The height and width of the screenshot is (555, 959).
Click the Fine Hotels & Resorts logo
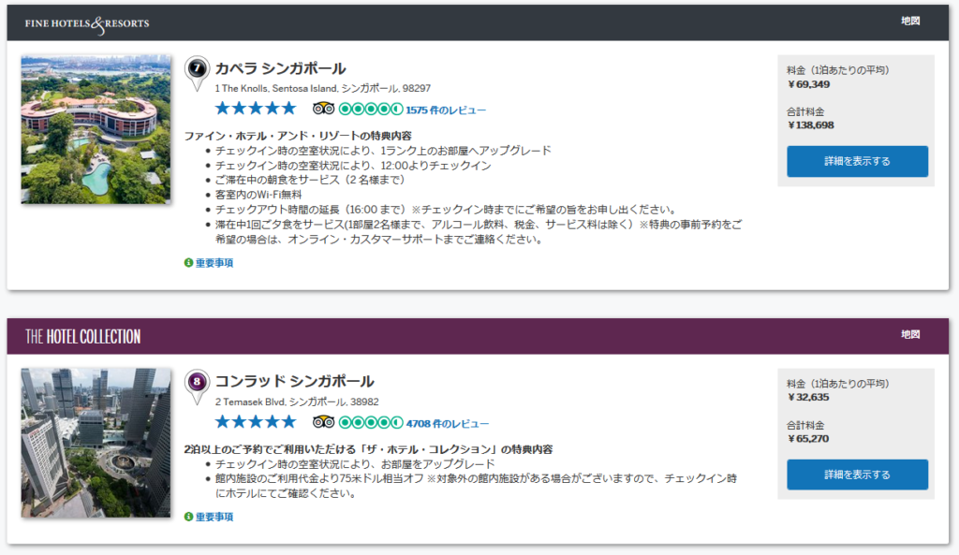tap(86, 22)
